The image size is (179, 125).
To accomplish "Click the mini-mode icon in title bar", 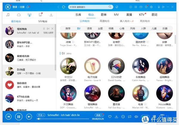I will [x=163, y=7].
